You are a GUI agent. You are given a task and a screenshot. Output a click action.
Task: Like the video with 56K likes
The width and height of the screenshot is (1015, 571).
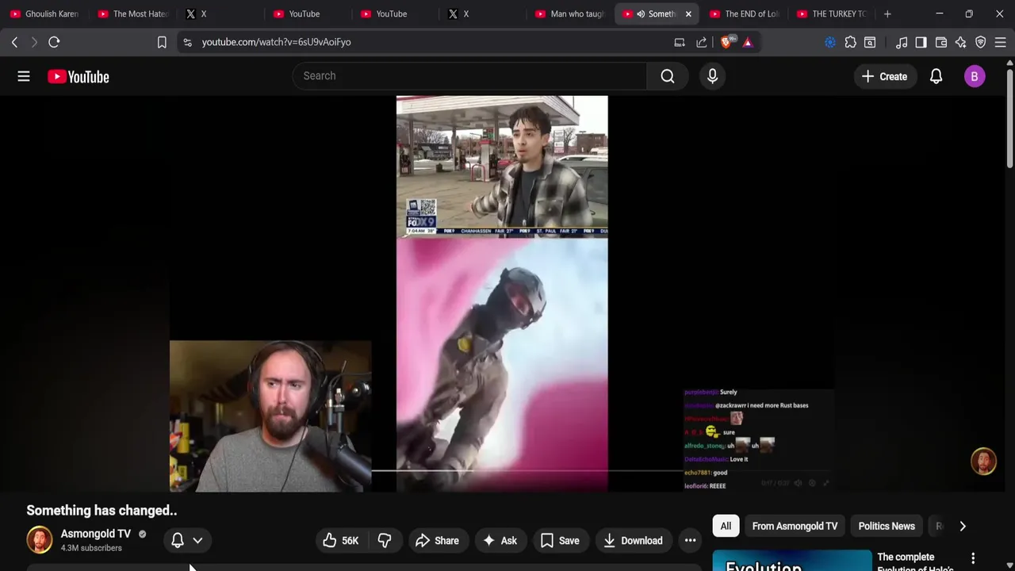coord(341,540)
